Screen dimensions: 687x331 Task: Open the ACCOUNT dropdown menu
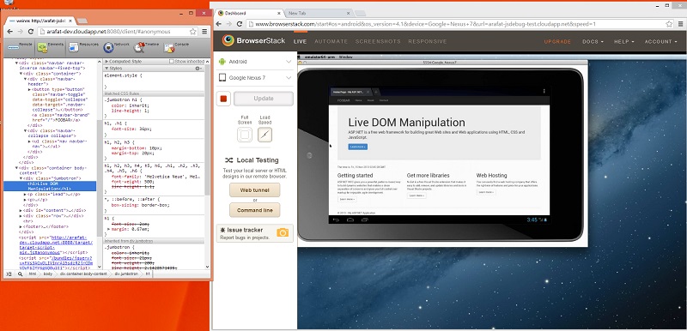coord(660,41)
